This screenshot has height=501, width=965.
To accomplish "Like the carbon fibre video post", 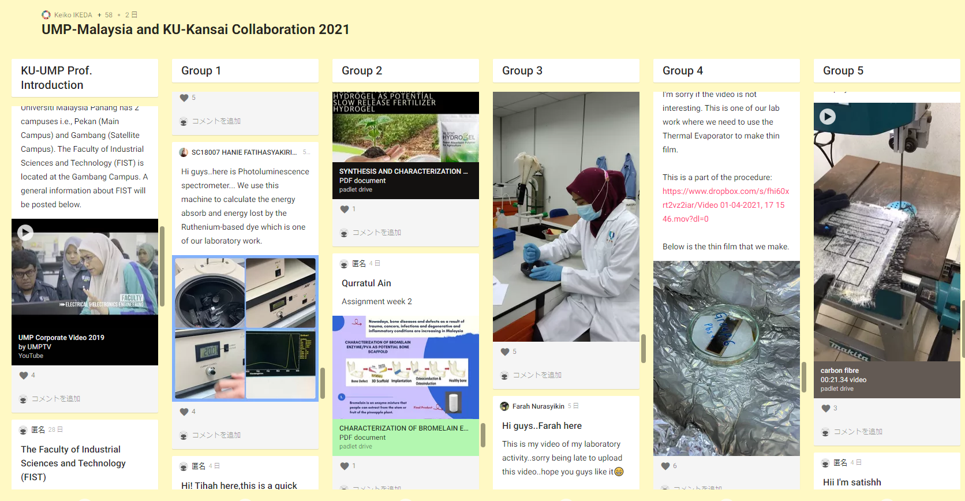I will click(826, 409).
